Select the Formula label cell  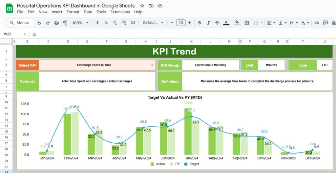tap(27, 81)
